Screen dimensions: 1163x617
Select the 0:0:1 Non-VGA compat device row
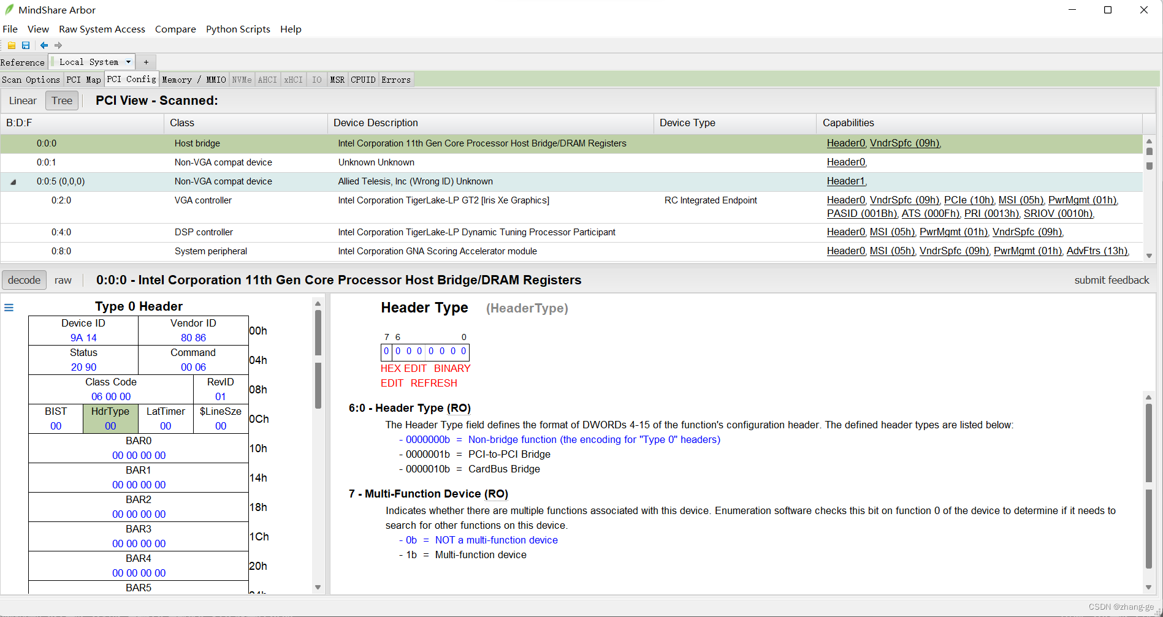[x=571, y=162]
